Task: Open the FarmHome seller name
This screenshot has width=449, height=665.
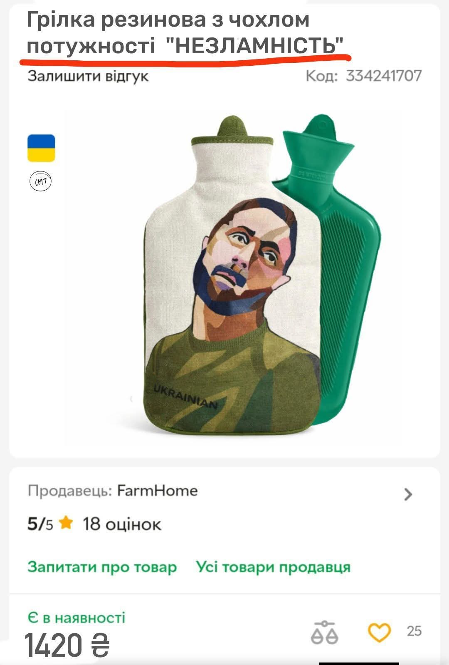Action: pyautogui.click(x=157, y=491)
